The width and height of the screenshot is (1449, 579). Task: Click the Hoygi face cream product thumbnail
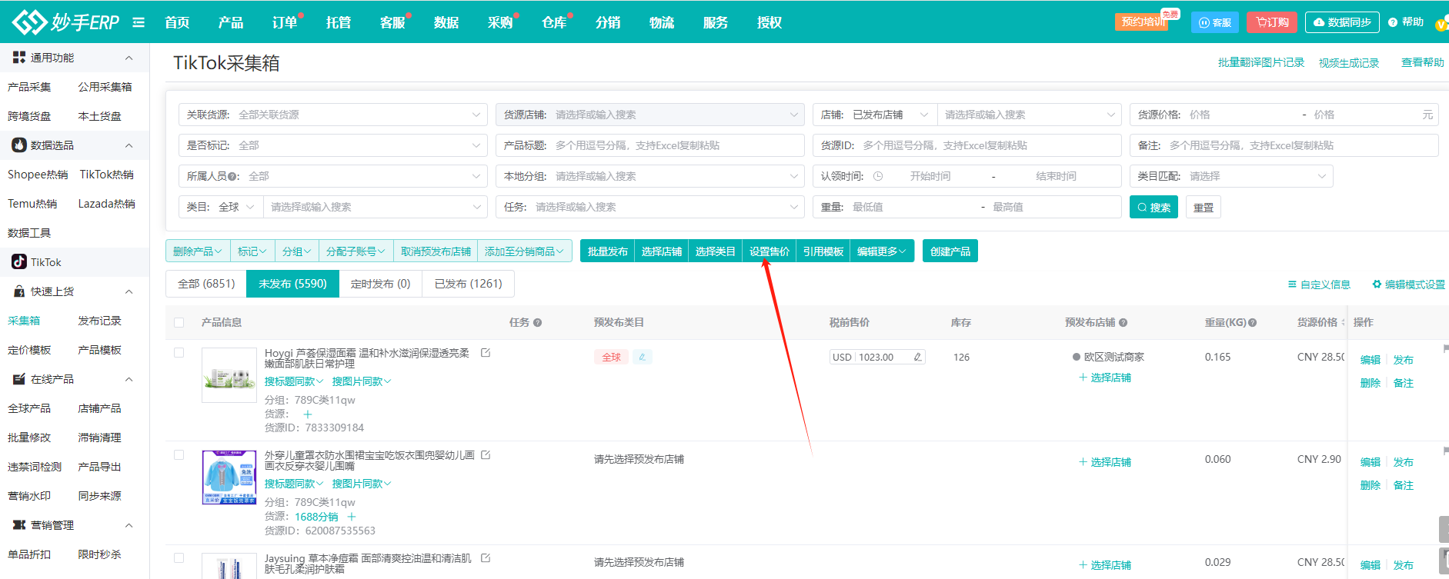(x=229, y=375)
